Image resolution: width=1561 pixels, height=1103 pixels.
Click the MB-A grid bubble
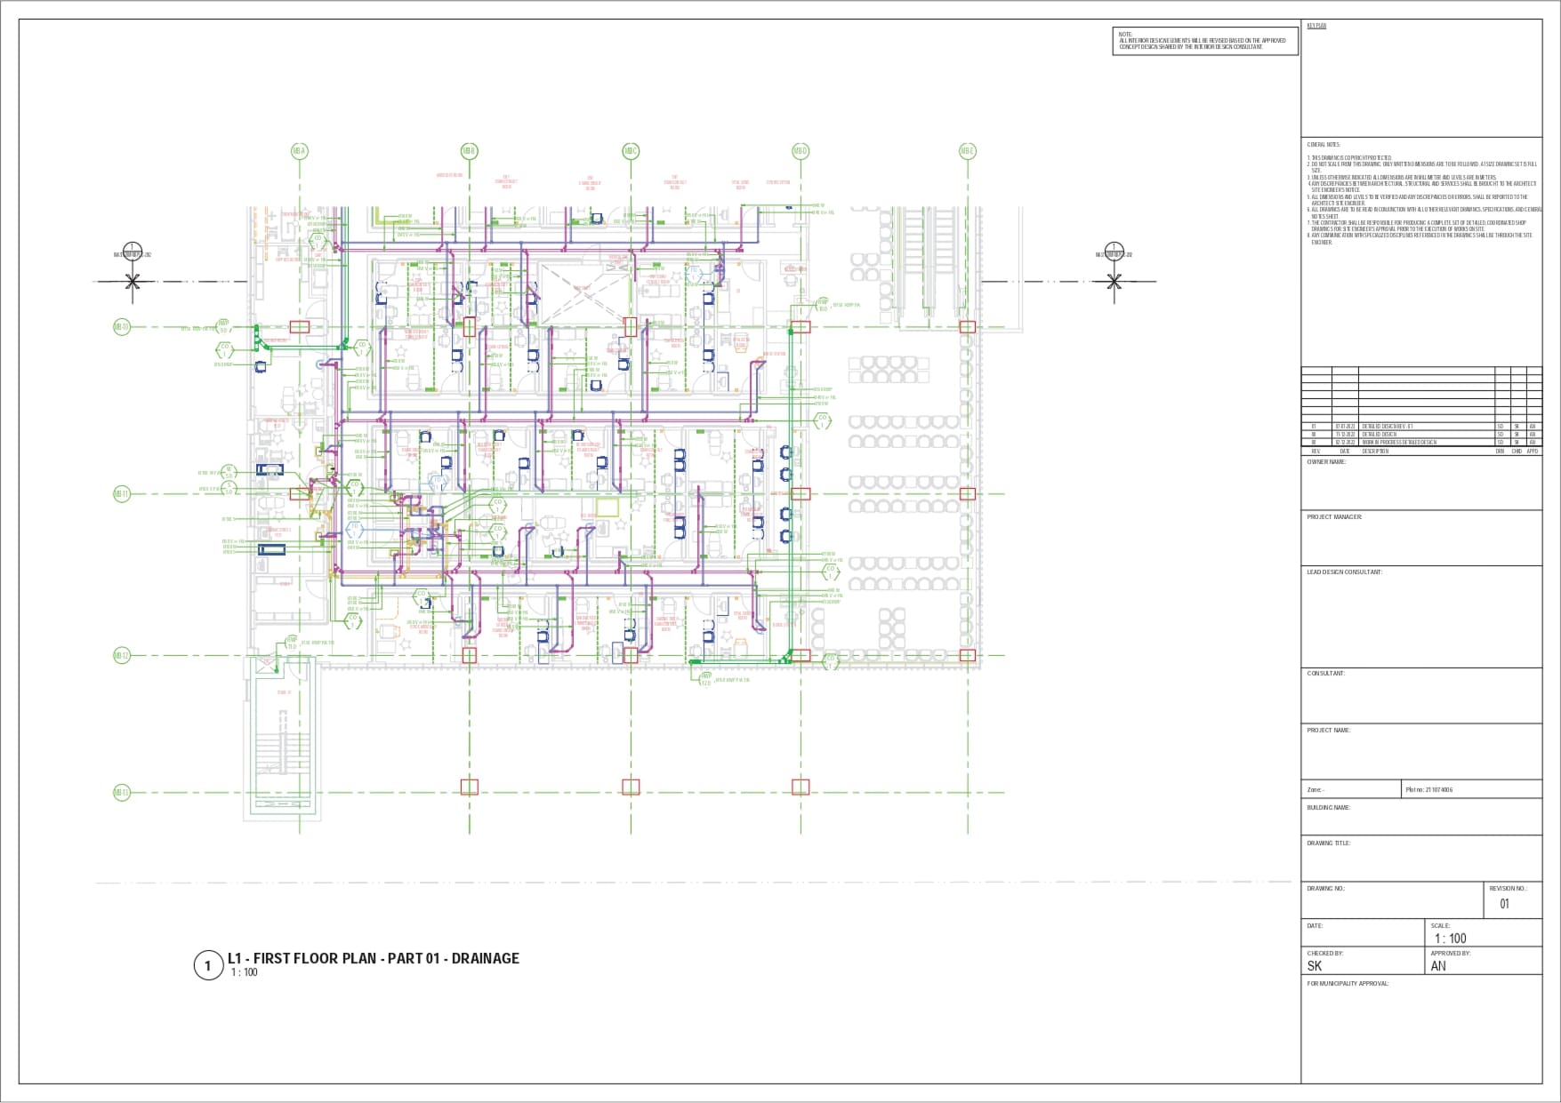click(x=300, y=151)
